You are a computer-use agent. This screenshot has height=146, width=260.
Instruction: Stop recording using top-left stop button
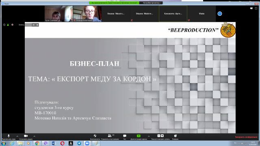click(37, 25)
